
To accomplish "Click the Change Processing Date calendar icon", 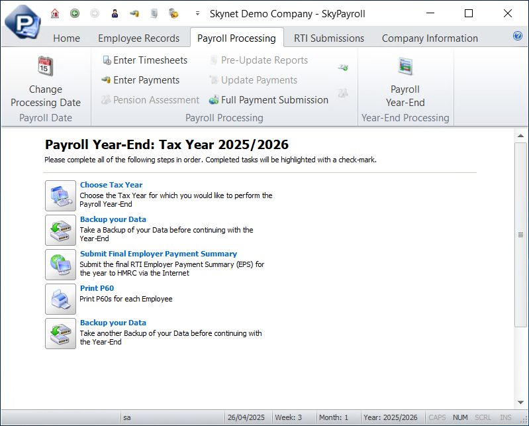I will click(46, 66).
